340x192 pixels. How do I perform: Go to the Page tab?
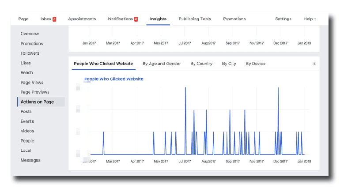(x=23, y=19)
